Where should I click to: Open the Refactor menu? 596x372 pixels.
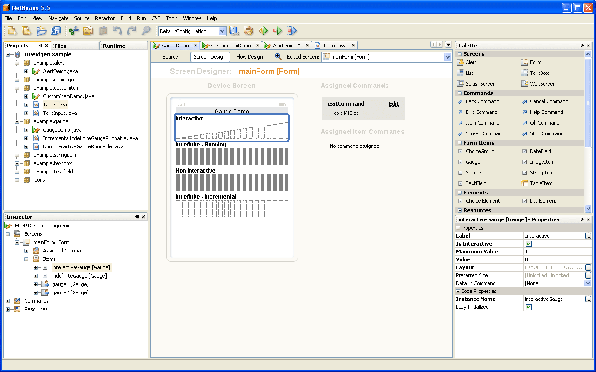[x=105, y=18]
